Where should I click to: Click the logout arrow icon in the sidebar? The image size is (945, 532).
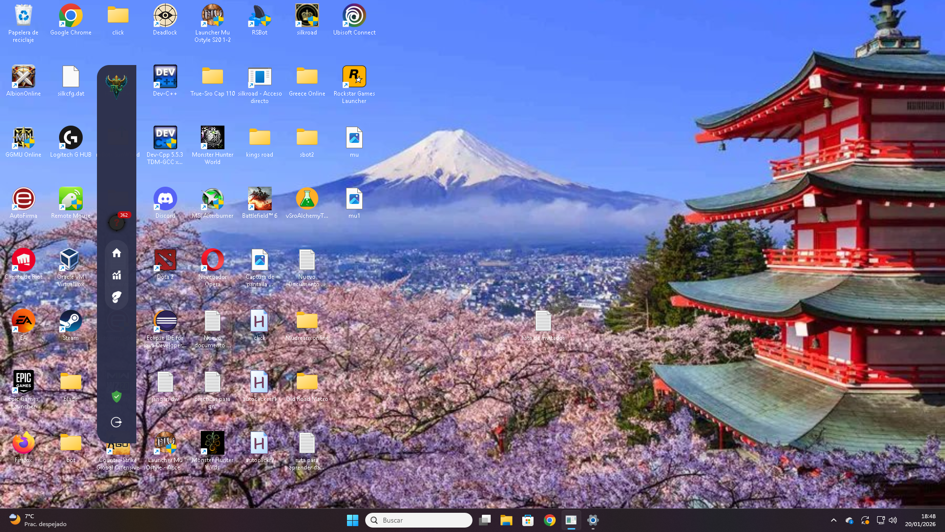click(117, 422)
